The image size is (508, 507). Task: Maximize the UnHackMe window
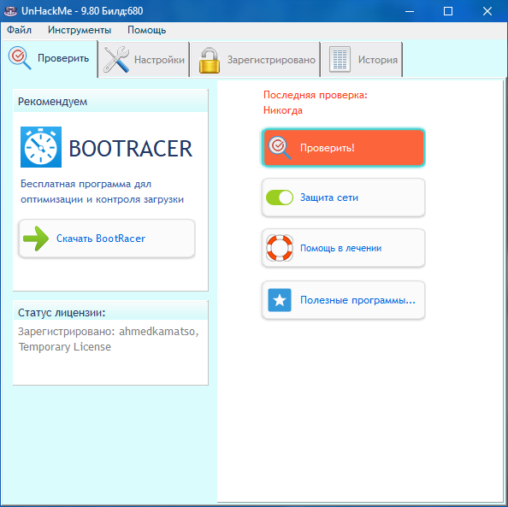coord(448,11)
